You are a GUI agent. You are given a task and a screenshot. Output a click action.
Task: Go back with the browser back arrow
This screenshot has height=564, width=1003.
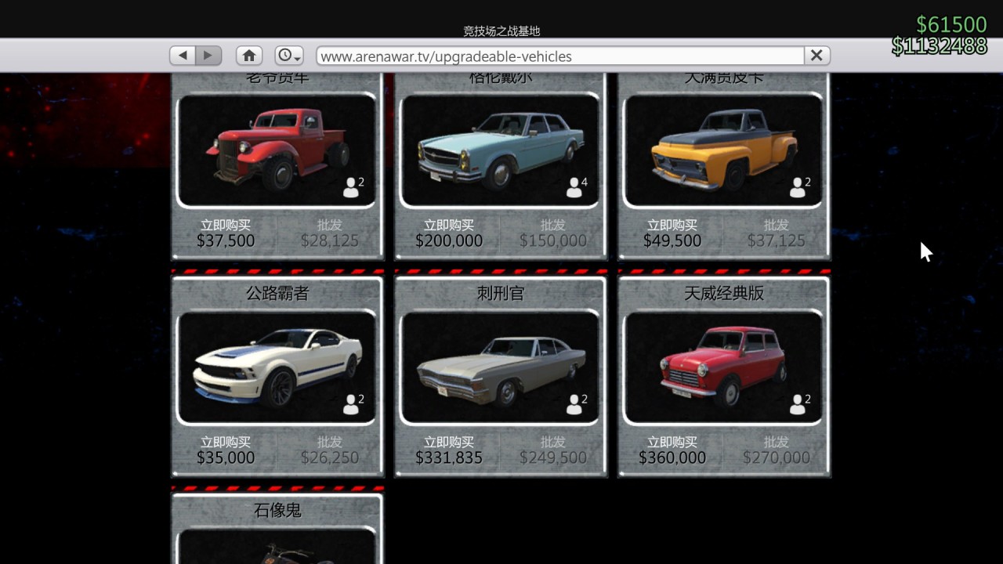pyautogui.click(x=183, y=56)
